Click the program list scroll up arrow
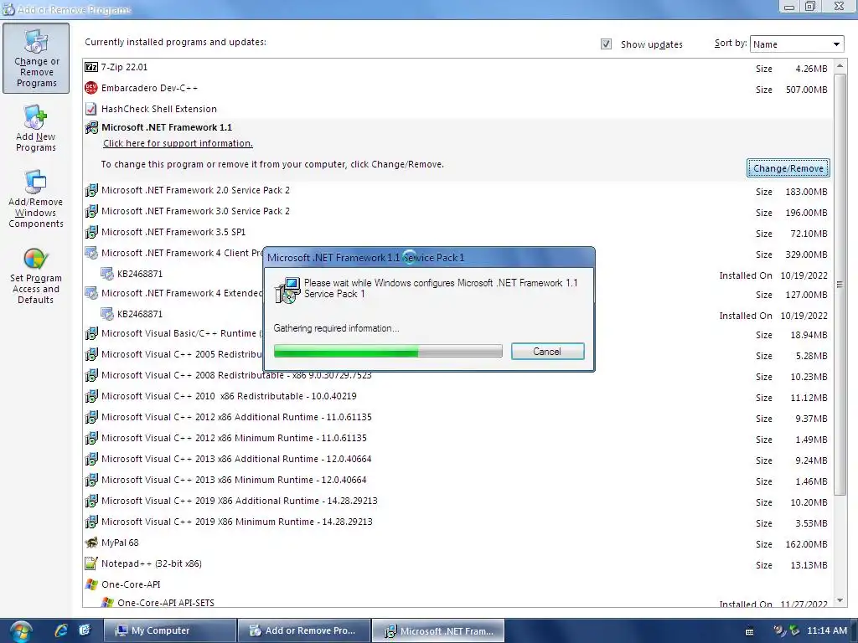The height and width of the screenshot is (643, 858). tap(840, 66)
